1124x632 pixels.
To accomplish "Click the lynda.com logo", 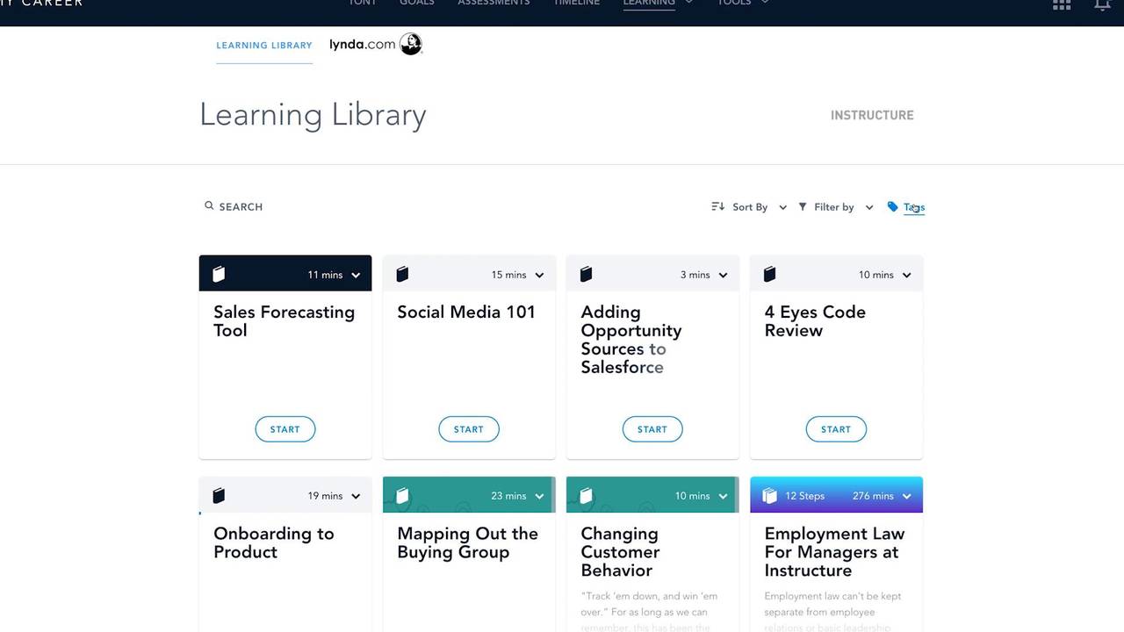I will [x=375, y=43].
